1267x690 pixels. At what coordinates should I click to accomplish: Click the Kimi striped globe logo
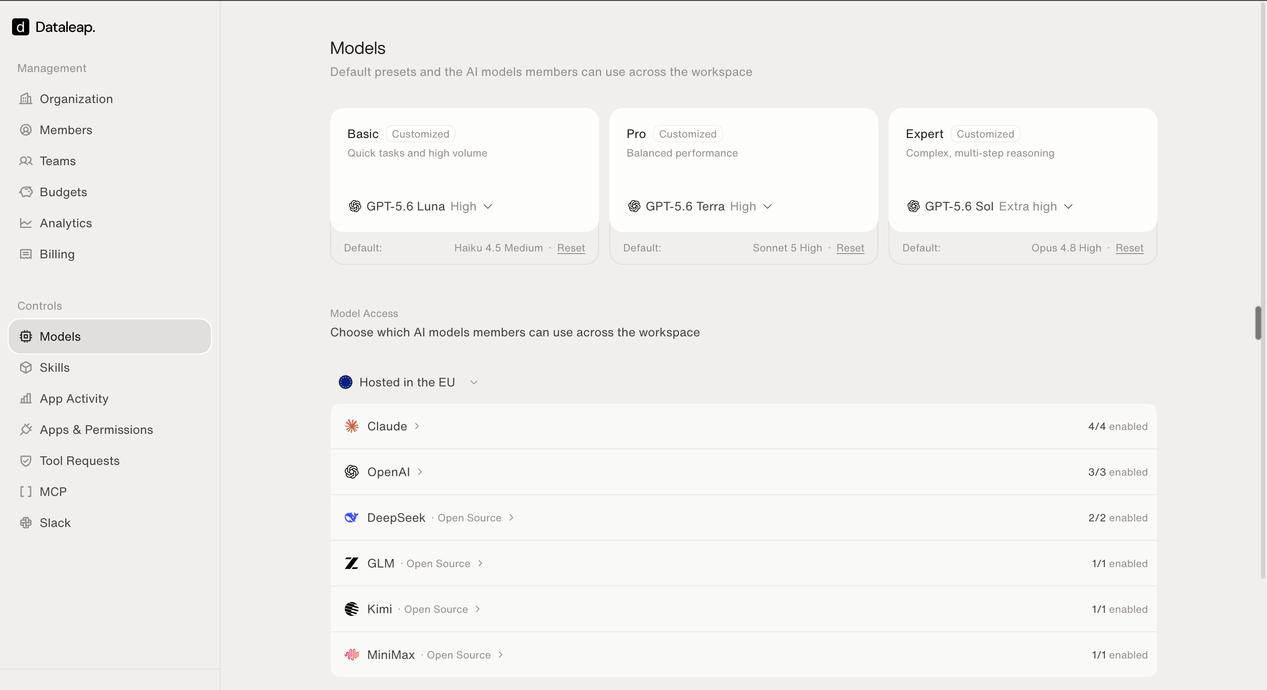click(x=352, y=609)
